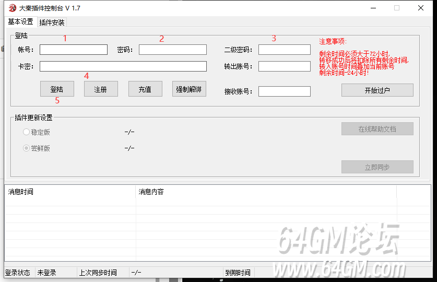Click the 消息内容 column header
The width and height of the screenshot is (437, 282).
266,192
